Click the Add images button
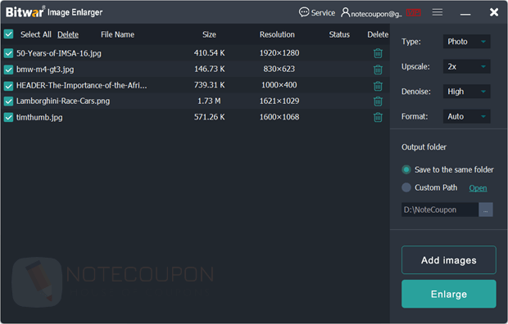The height and width of the screenshot is (324, 508). click(x=449, y=260)
